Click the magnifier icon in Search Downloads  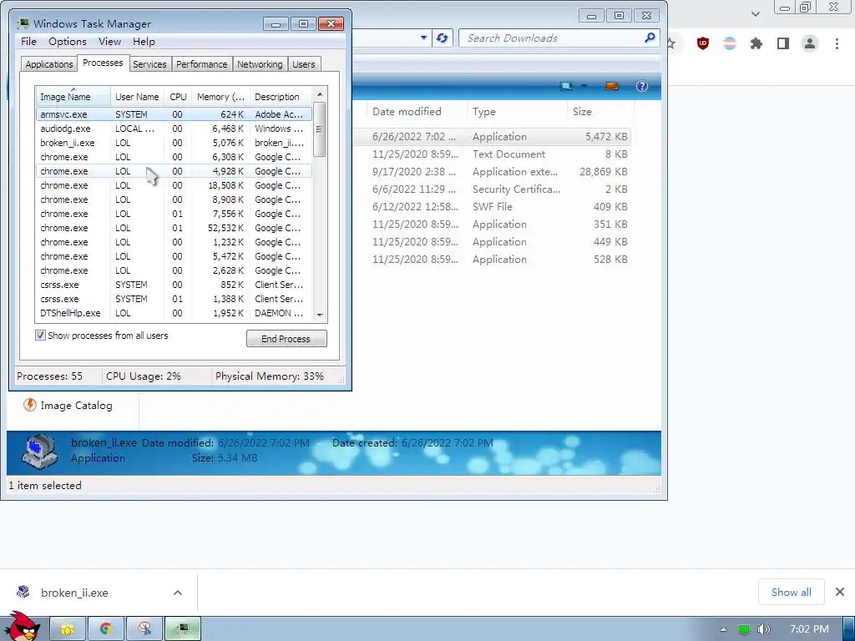(x=650, y=38)
